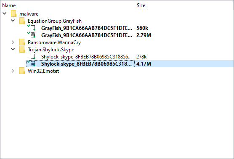Click the 2.79M size value
This screenshot has height=159, width=234.
tap(144, 35)
